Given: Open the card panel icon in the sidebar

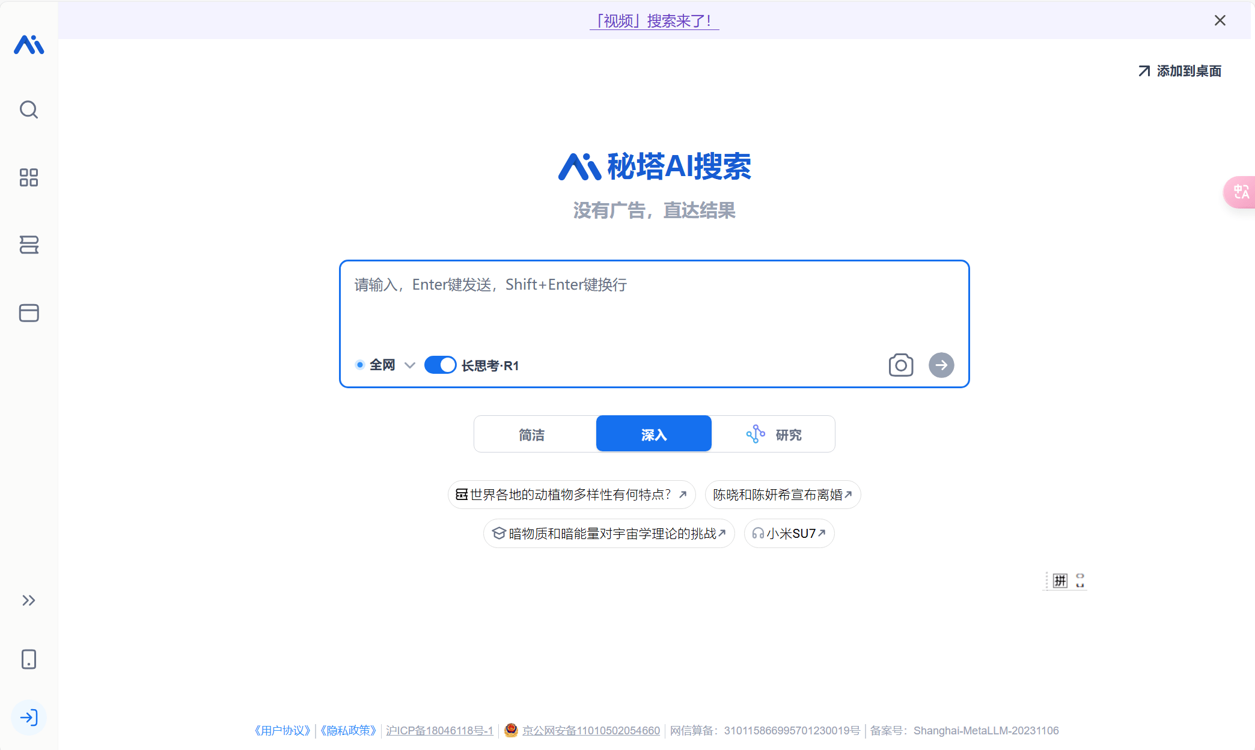Looking at the screenshot, I should 29,312.
